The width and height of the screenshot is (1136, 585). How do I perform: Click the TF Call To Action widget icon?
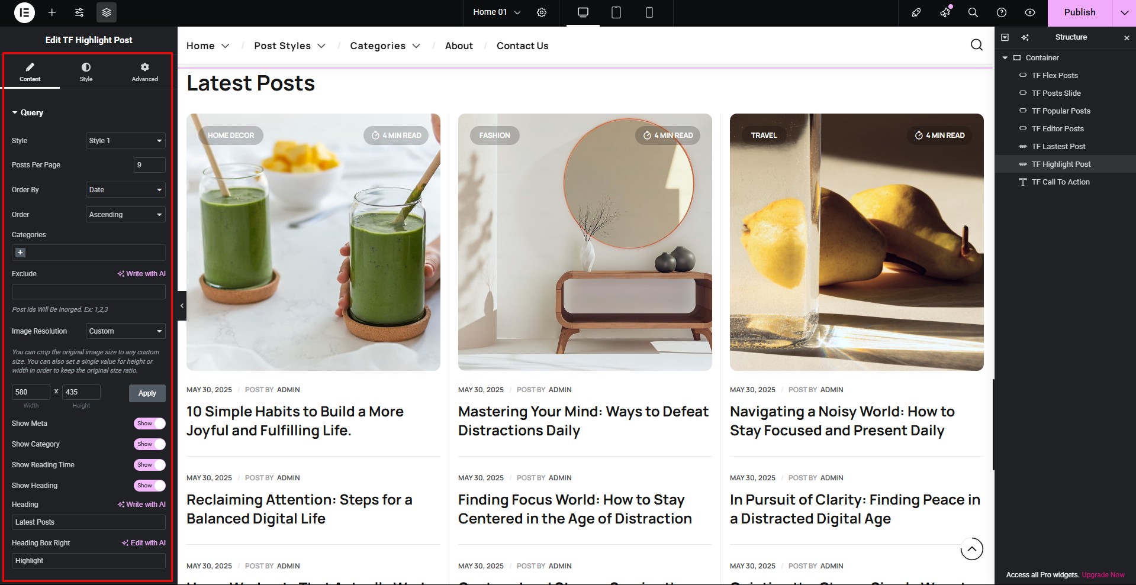point(1022,182)
